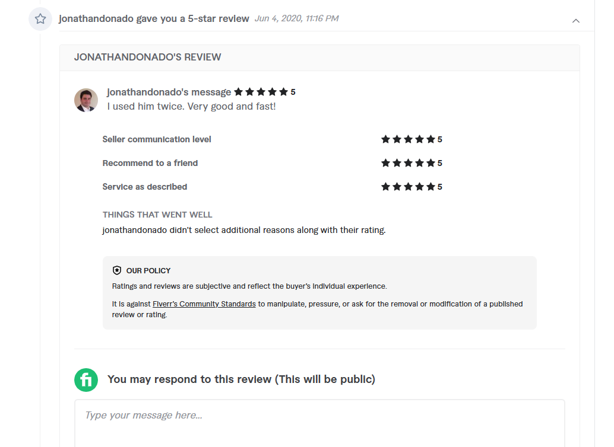Type in the review response message box
Screen dimensions: 614x447
319,421
